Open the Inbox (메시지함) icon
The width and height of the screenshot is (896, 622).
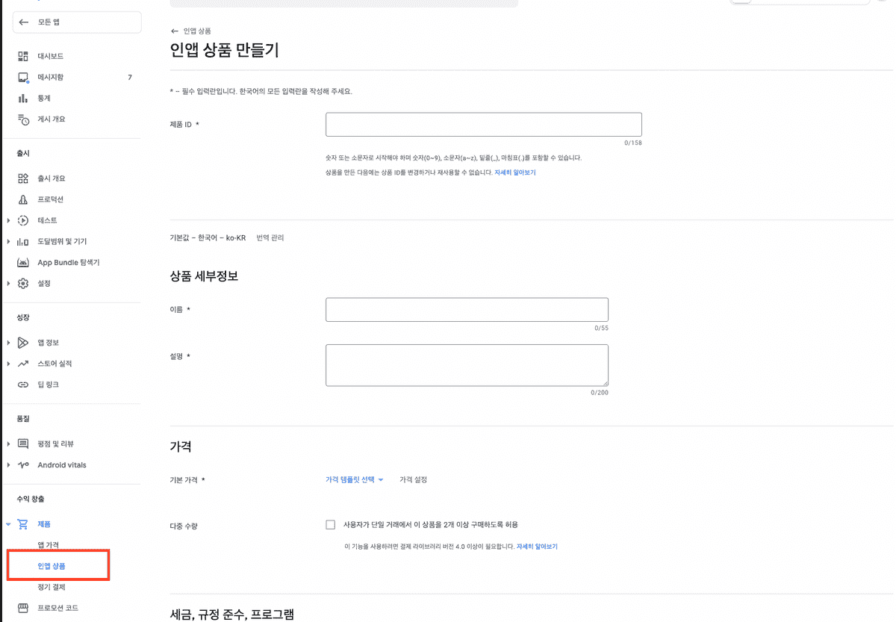coord(23,77)
